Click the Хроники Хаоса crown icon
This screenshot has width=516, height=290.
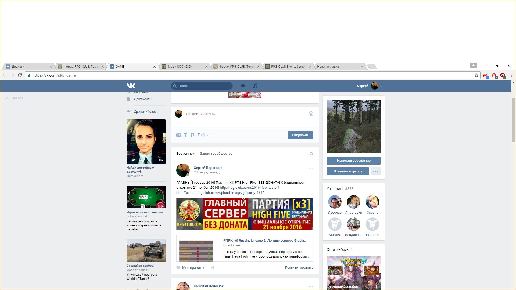tap(129, 112)
